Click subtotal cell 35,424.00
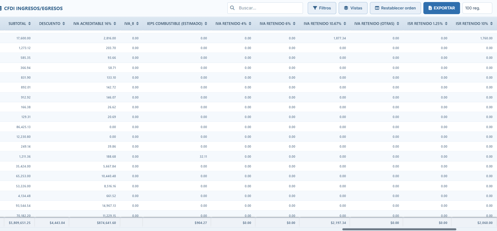 [23, 166]
